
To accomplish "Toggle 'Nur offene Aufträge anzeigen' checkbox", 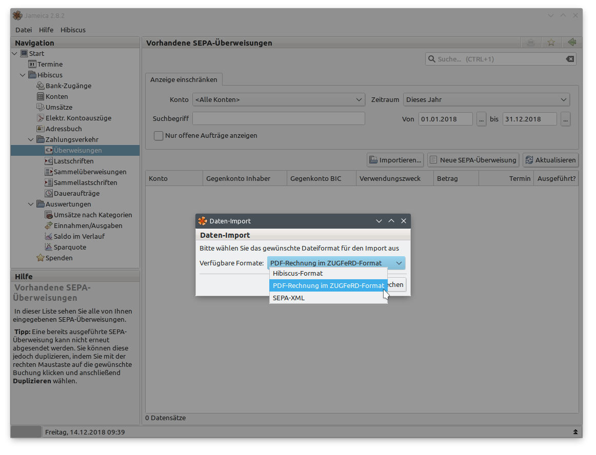I will point(158,136).
